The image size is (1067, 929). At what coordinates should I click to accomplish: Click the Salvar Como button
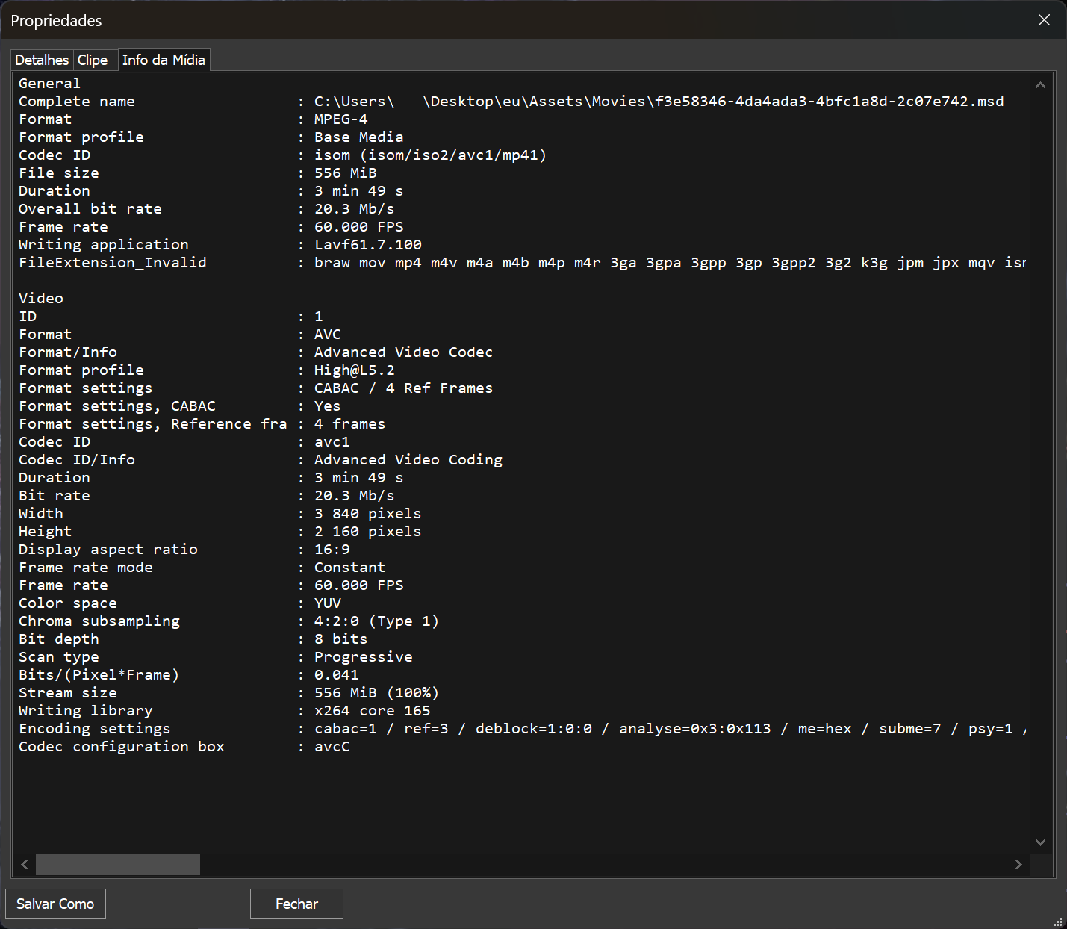click(x=55, y=904)
